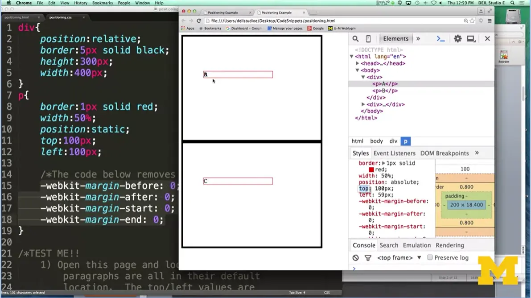Expand the border shorthand property triangle
Image resolution: width=531 pixels, height=298 pixels.
(x=383, y=163)
